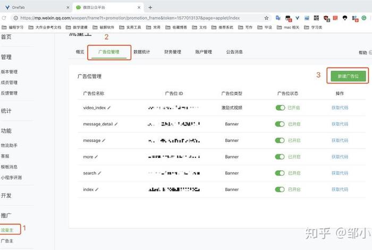Reload the page with the refresh icon

[4, 18]
